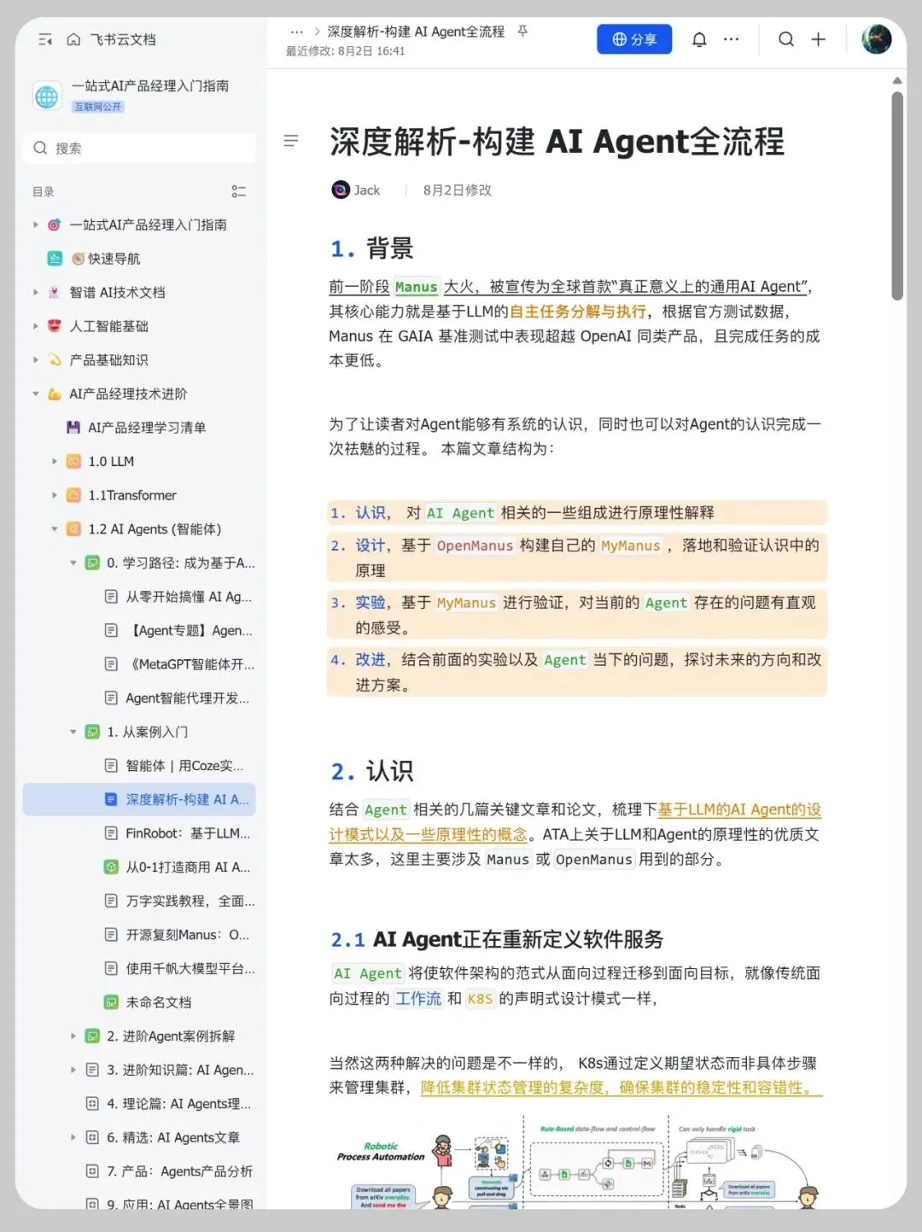Click heading 2.1 AI Agent正在重新定义软件服务

497,940
